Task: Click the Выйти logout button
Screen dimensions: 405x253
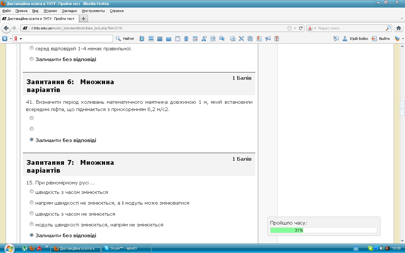Action: click(x=381, y=39)
